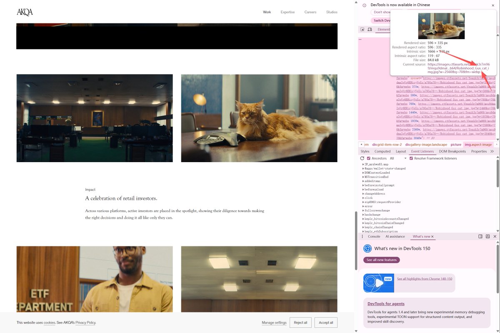Switch to the Styles tab
500x333 pixels.
tap(365, 151)
